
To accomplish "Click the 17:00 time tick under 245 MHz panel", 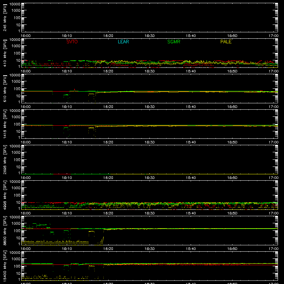I will [x=273, y=36].
